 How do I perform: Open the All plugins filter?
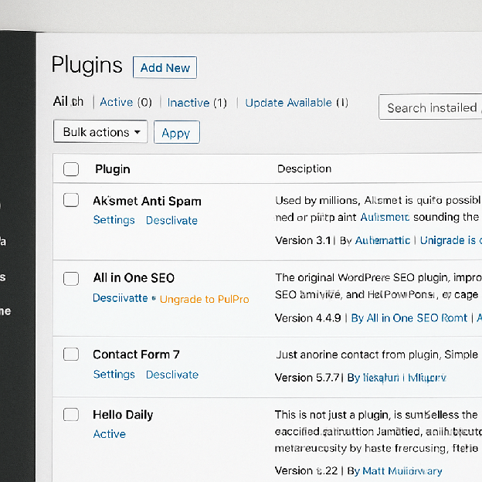coord(68,101)
